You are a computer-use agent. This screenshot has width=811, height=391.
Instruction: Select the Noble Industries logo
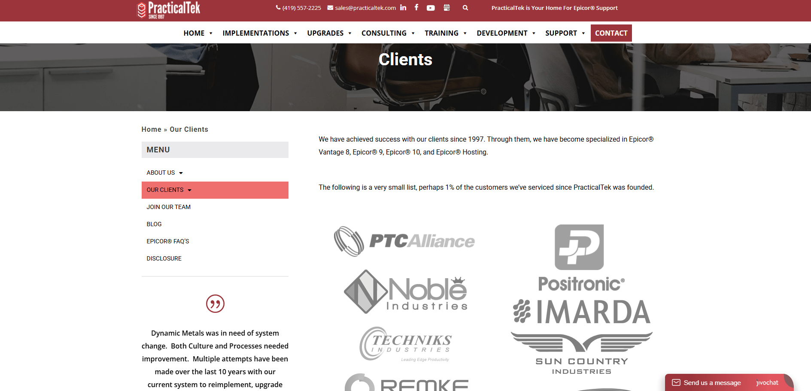pos(406,291)
